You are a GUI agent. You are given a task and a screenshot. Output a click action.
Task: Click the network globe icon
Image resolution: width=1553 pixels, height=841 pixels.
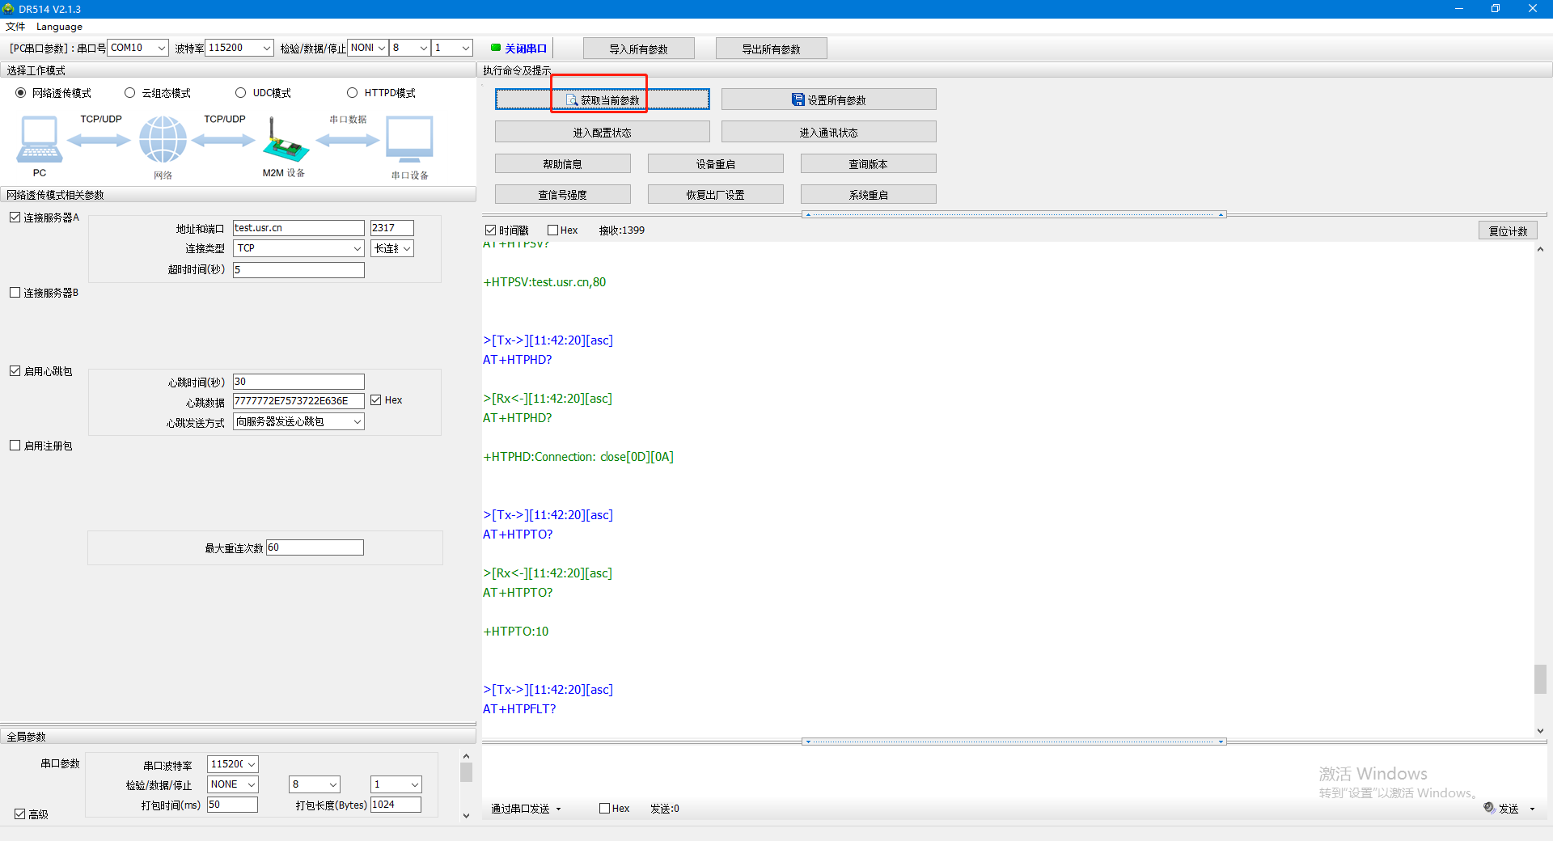click(163, 139)
